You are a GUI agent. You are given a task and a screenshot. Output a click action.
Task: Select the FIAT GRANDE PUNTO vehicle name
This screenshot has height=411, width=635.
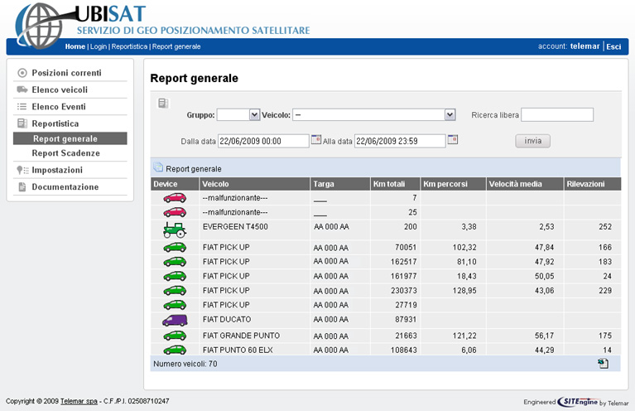(x=242, y=336)
